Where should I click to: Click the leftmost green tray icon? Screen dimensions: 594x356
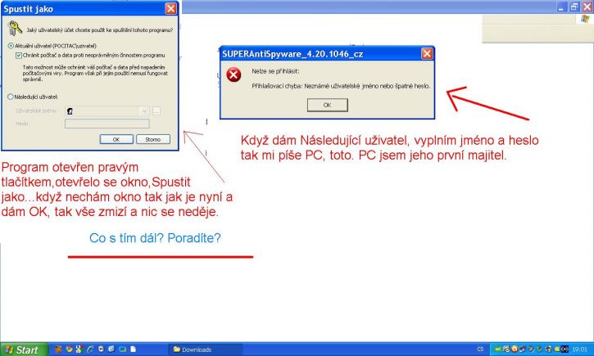click(x=498, y=349)
